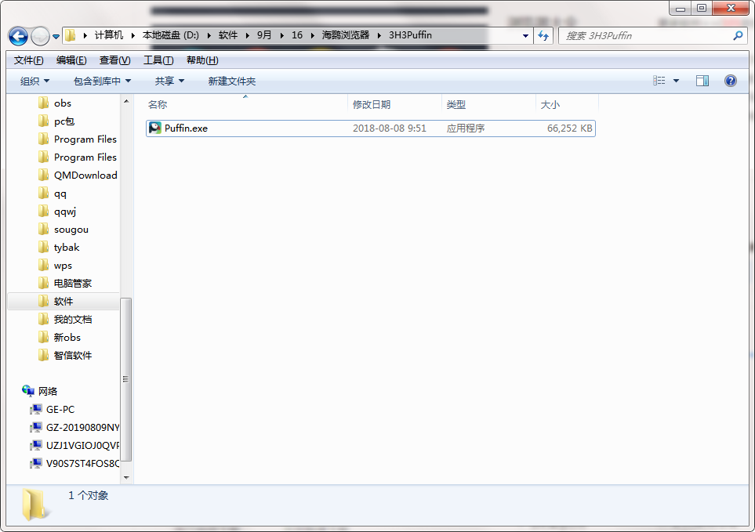Click the refresh button beside address bar
755x532 pixels.
point(543,35)
